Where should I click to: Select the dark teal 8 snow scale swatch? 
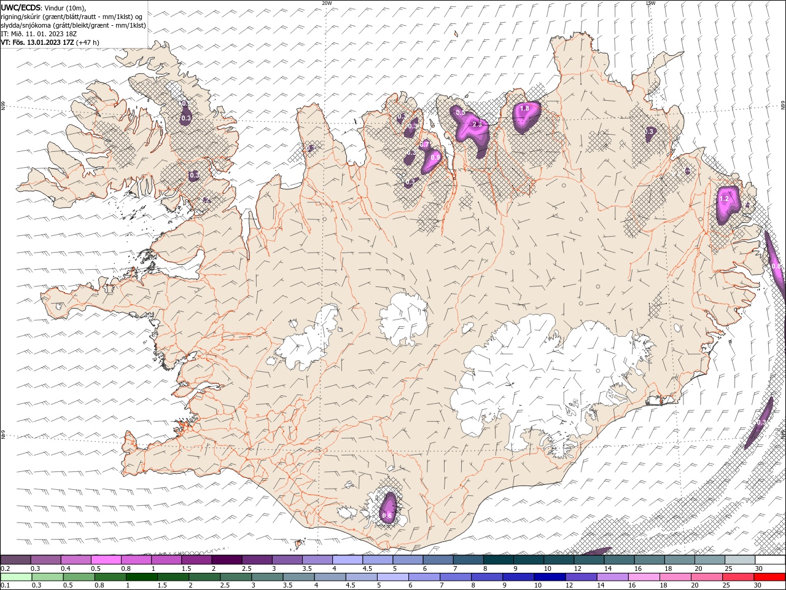[498, 560]
